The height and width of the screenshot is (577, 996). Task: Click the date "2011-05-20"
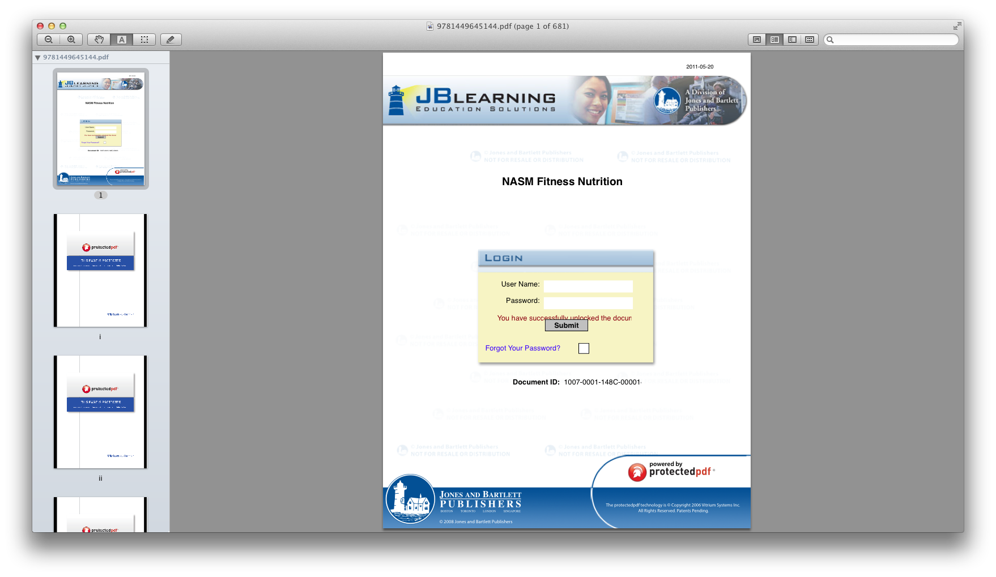click(x=700, y=67)
